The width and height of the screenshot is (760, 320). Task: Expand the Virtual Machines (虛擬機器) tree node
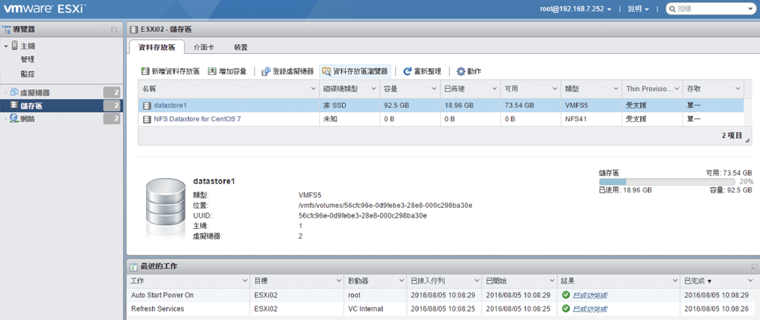(6, 92)
